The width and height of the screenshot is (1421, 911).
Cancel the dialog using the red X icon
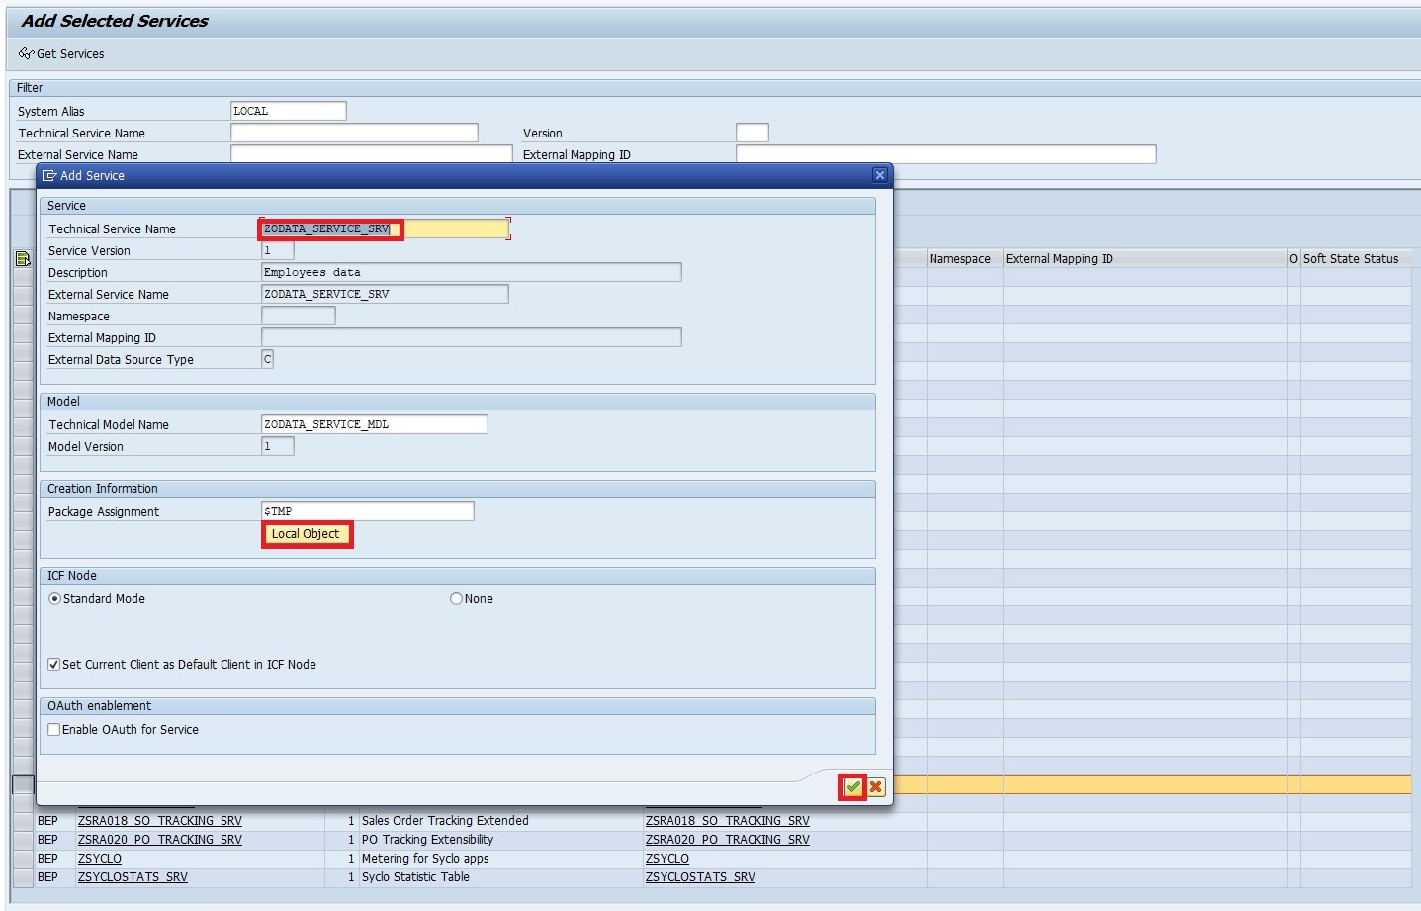(x=875, y=786)
